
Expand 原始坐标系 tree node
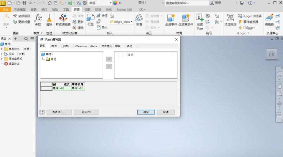tap(2, 59)
